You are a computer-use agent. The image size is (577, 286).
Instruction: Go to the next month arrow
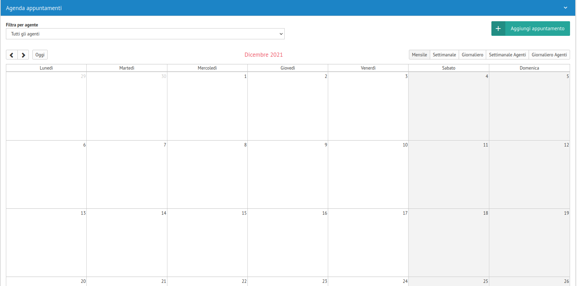click(23, 55)
